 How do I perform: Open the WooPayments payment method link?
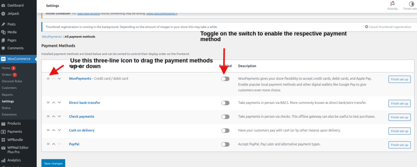click(80, 79)
